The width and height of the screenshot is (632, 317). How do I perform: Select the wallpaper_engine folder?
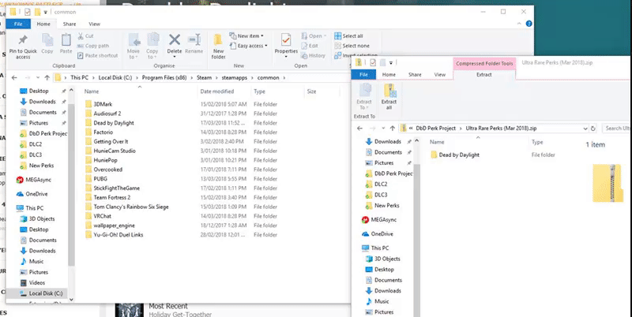[114, 226]
